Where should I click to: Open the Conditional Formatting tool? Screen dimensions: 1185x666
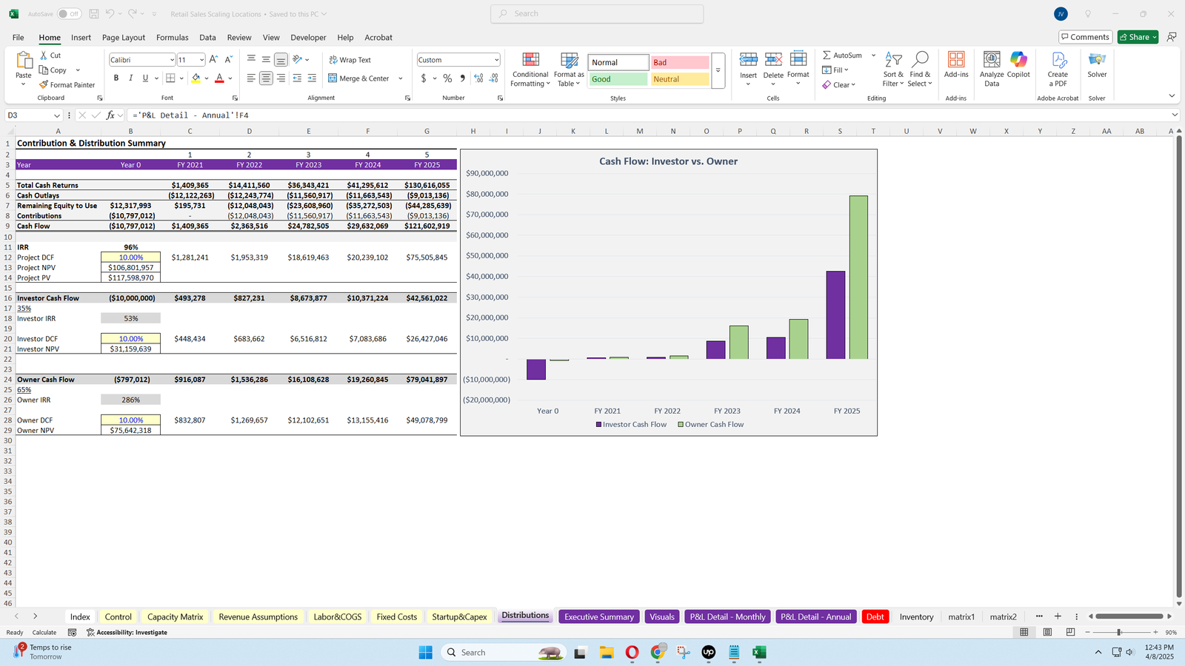(x=530, y=70)
